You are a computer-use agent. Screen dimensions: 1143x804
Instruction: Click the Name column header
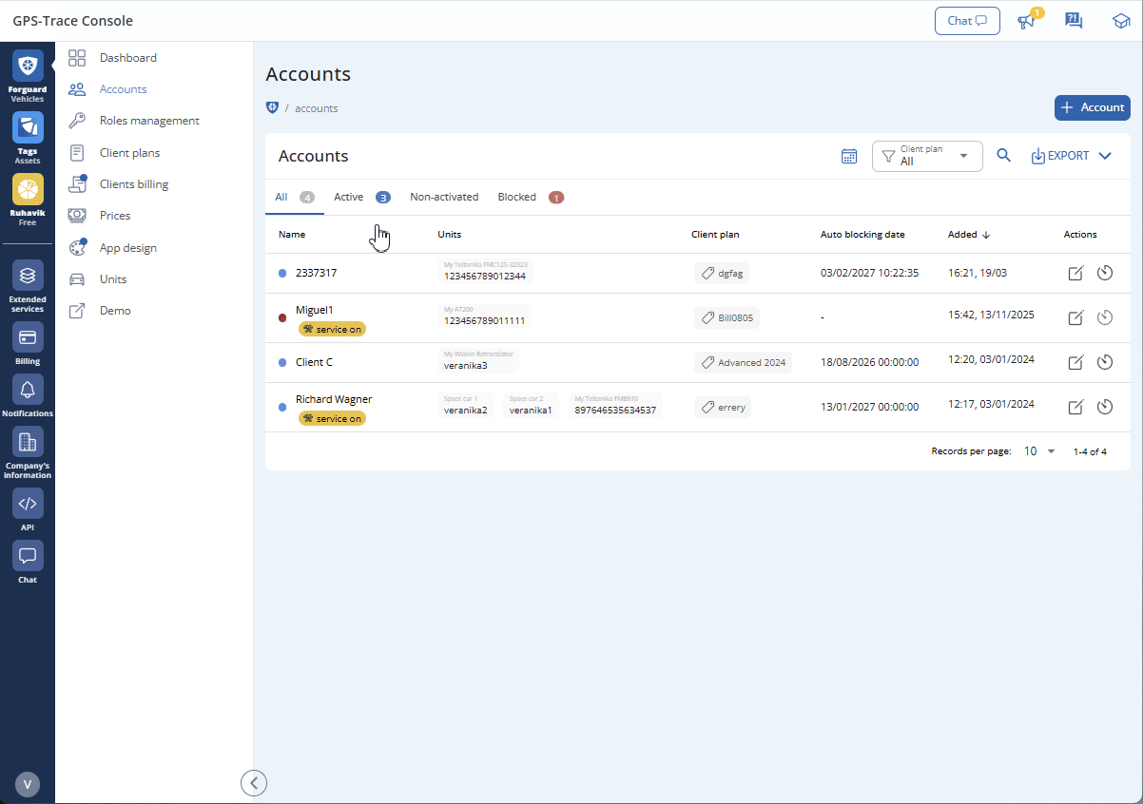[292, 235]
